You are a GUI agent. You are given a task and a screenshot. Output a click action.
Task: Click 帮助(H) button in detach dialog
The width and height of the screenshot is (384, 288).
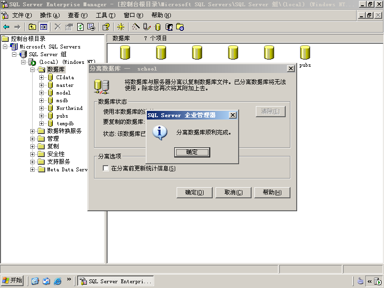point(272,192)
